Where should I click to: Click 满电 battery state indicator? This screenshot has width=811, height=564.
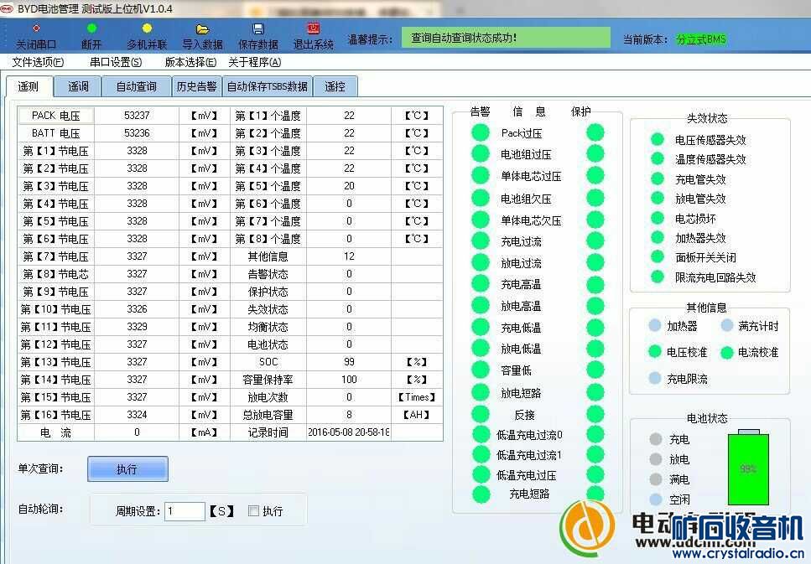[656, 479]
